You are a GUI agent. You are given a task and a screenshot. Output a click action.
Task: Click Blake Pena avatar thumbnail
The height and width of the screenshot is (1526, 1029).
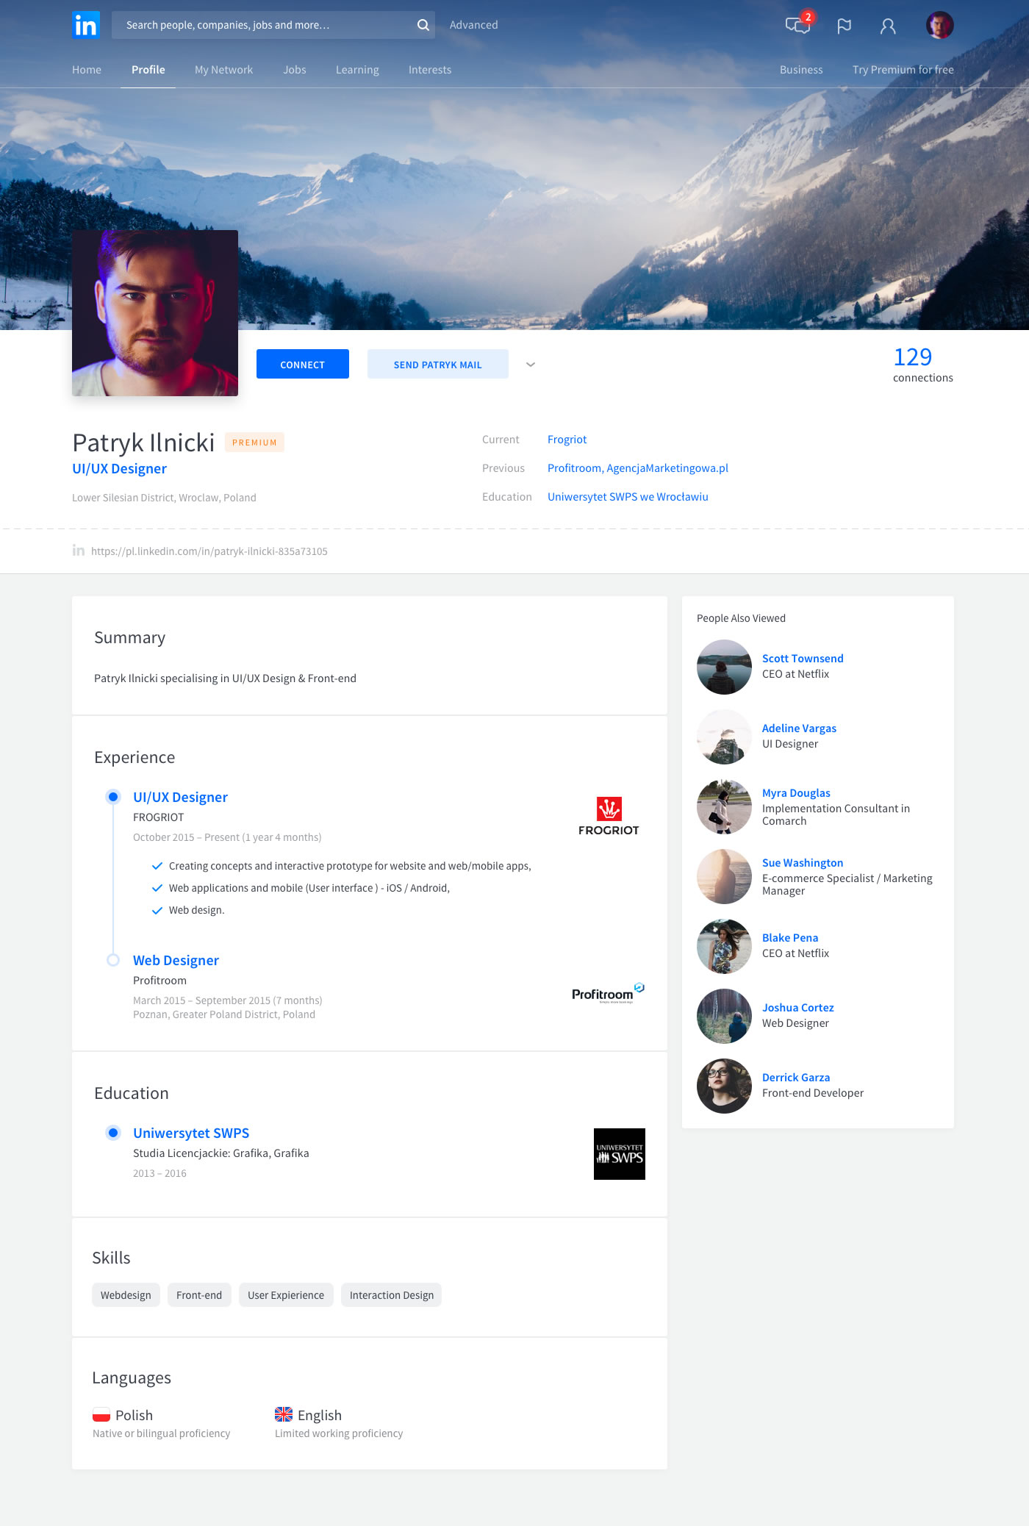(724, 946)
